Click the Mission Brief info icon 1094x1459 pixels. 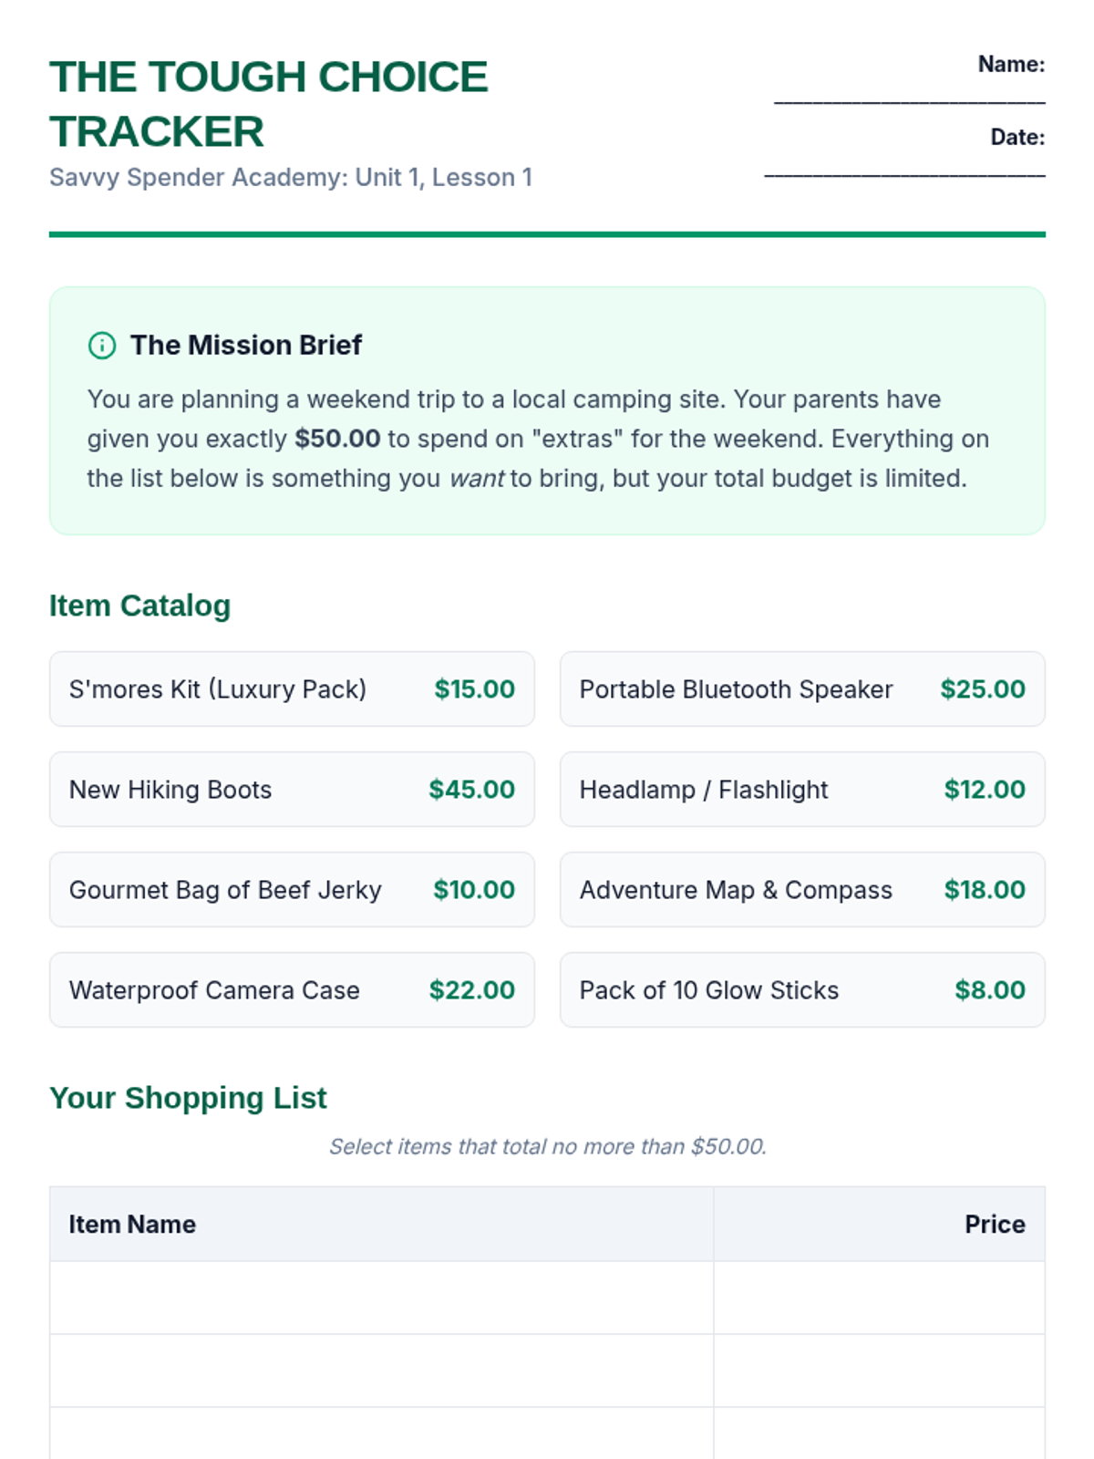point(102,346)
